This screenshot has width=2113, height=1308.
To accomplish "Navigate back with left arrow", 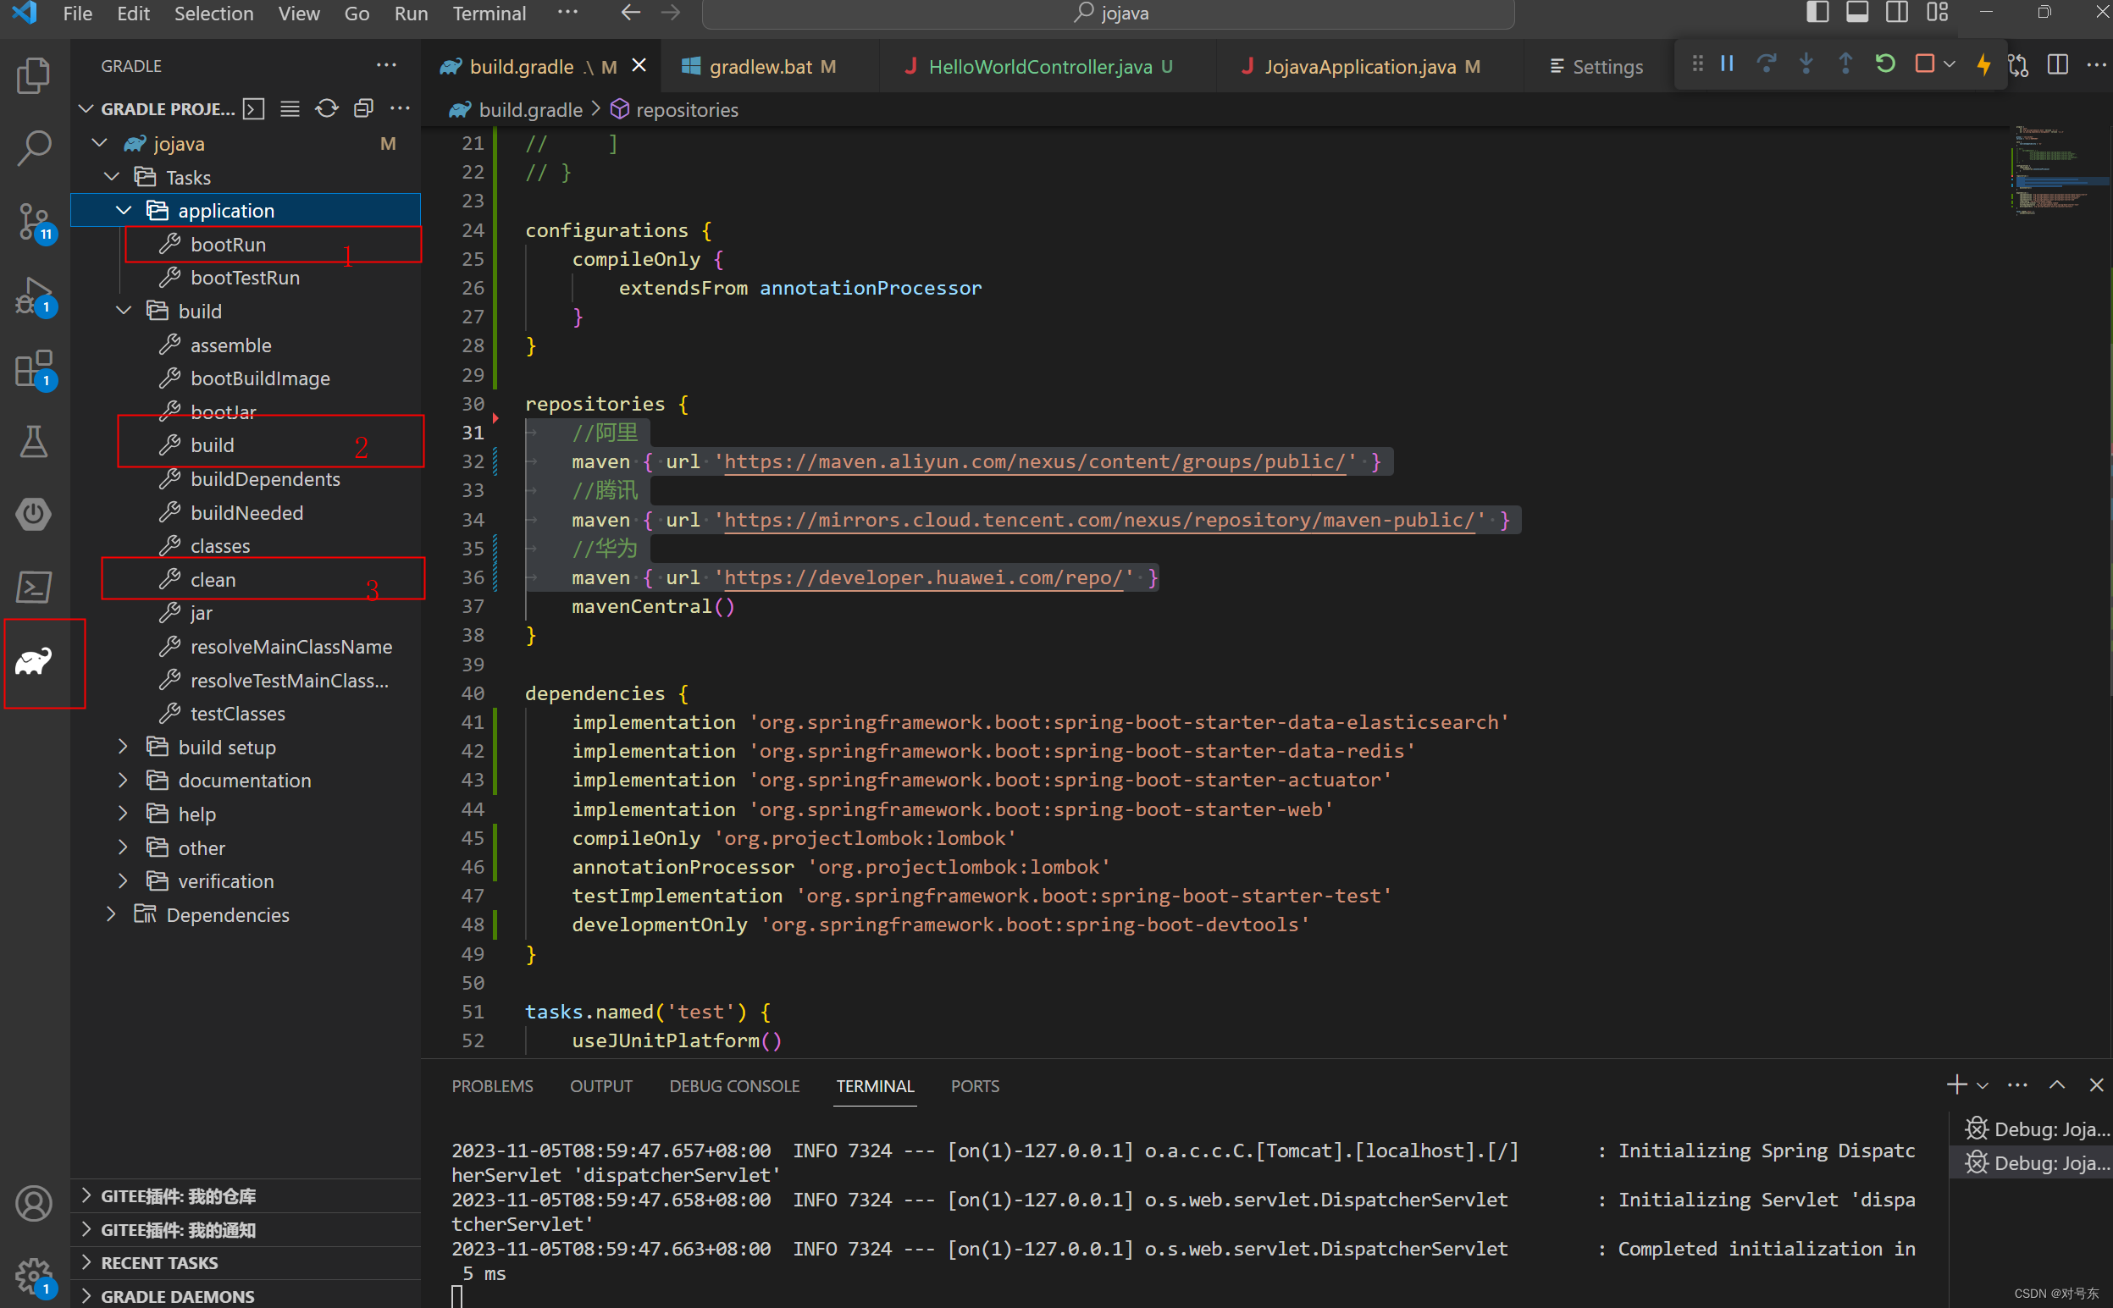I will [x=631, y=13].
